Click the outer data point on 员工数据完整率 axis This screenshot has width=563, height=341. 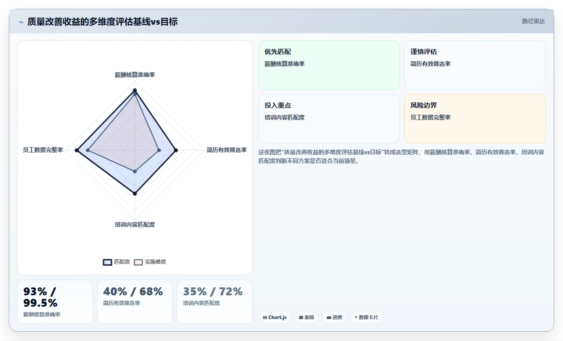(x=77, y=150)
